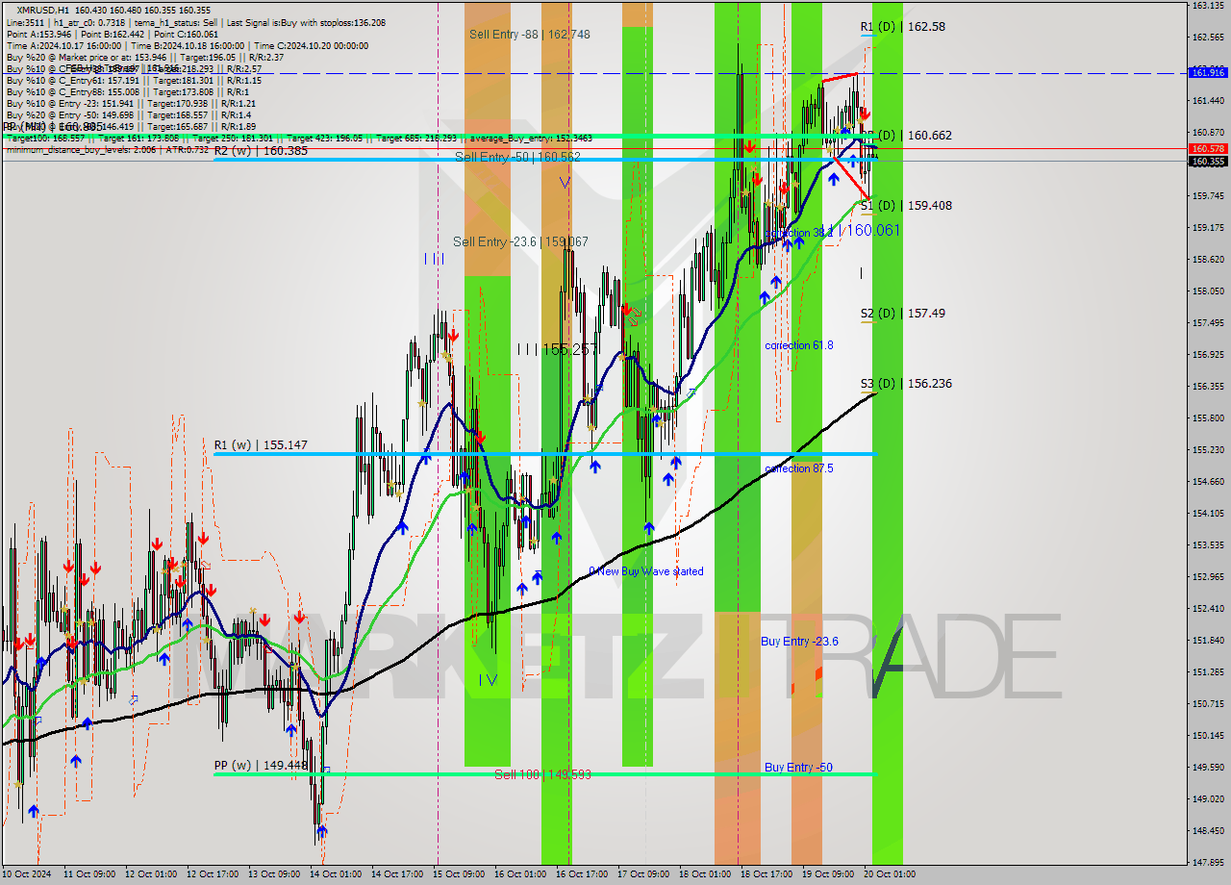Click the correction 87.5 label

coord(798,468)
